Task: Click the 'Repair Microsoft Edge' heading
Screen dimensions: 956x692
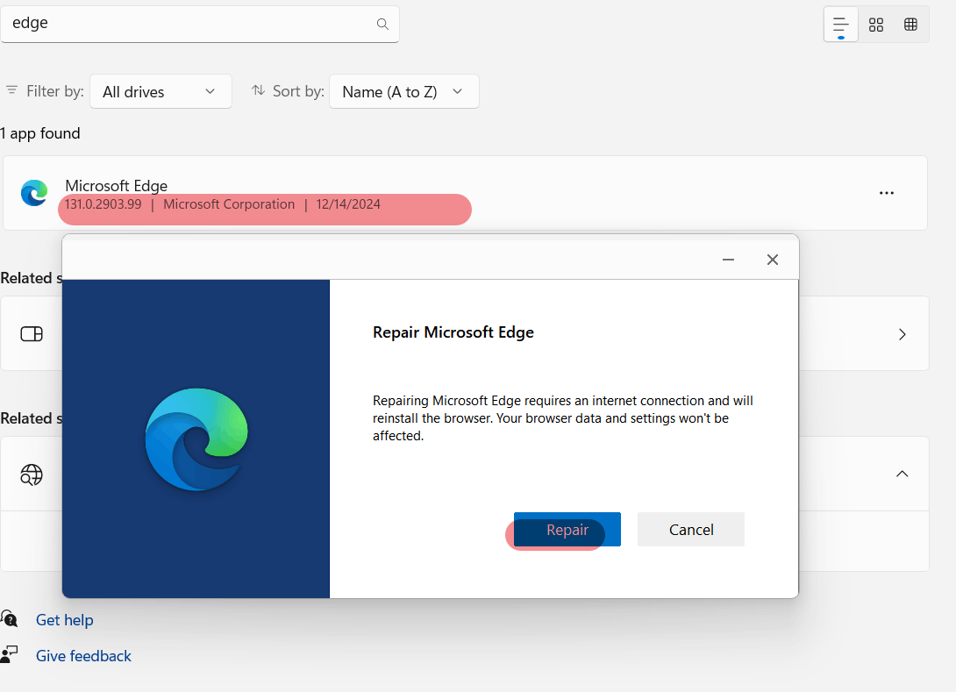Action: pyautogui.click(x=453, y=332)
